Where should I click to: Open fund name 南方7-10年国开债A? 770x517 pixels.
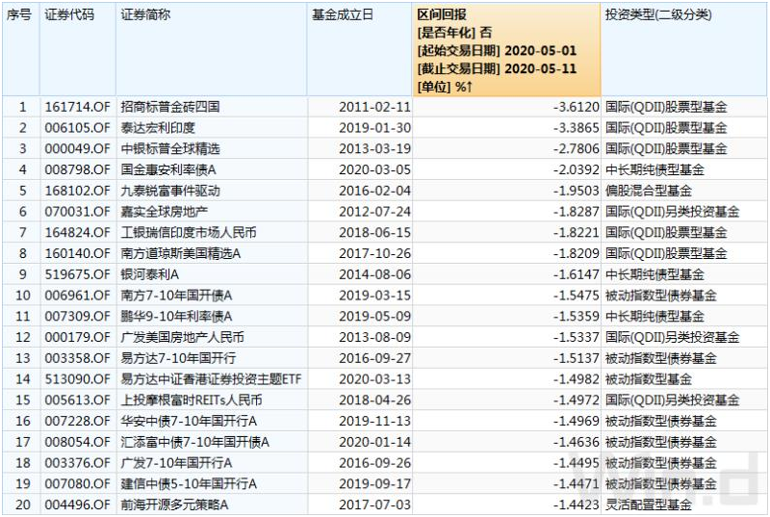[x=176, y=296]
